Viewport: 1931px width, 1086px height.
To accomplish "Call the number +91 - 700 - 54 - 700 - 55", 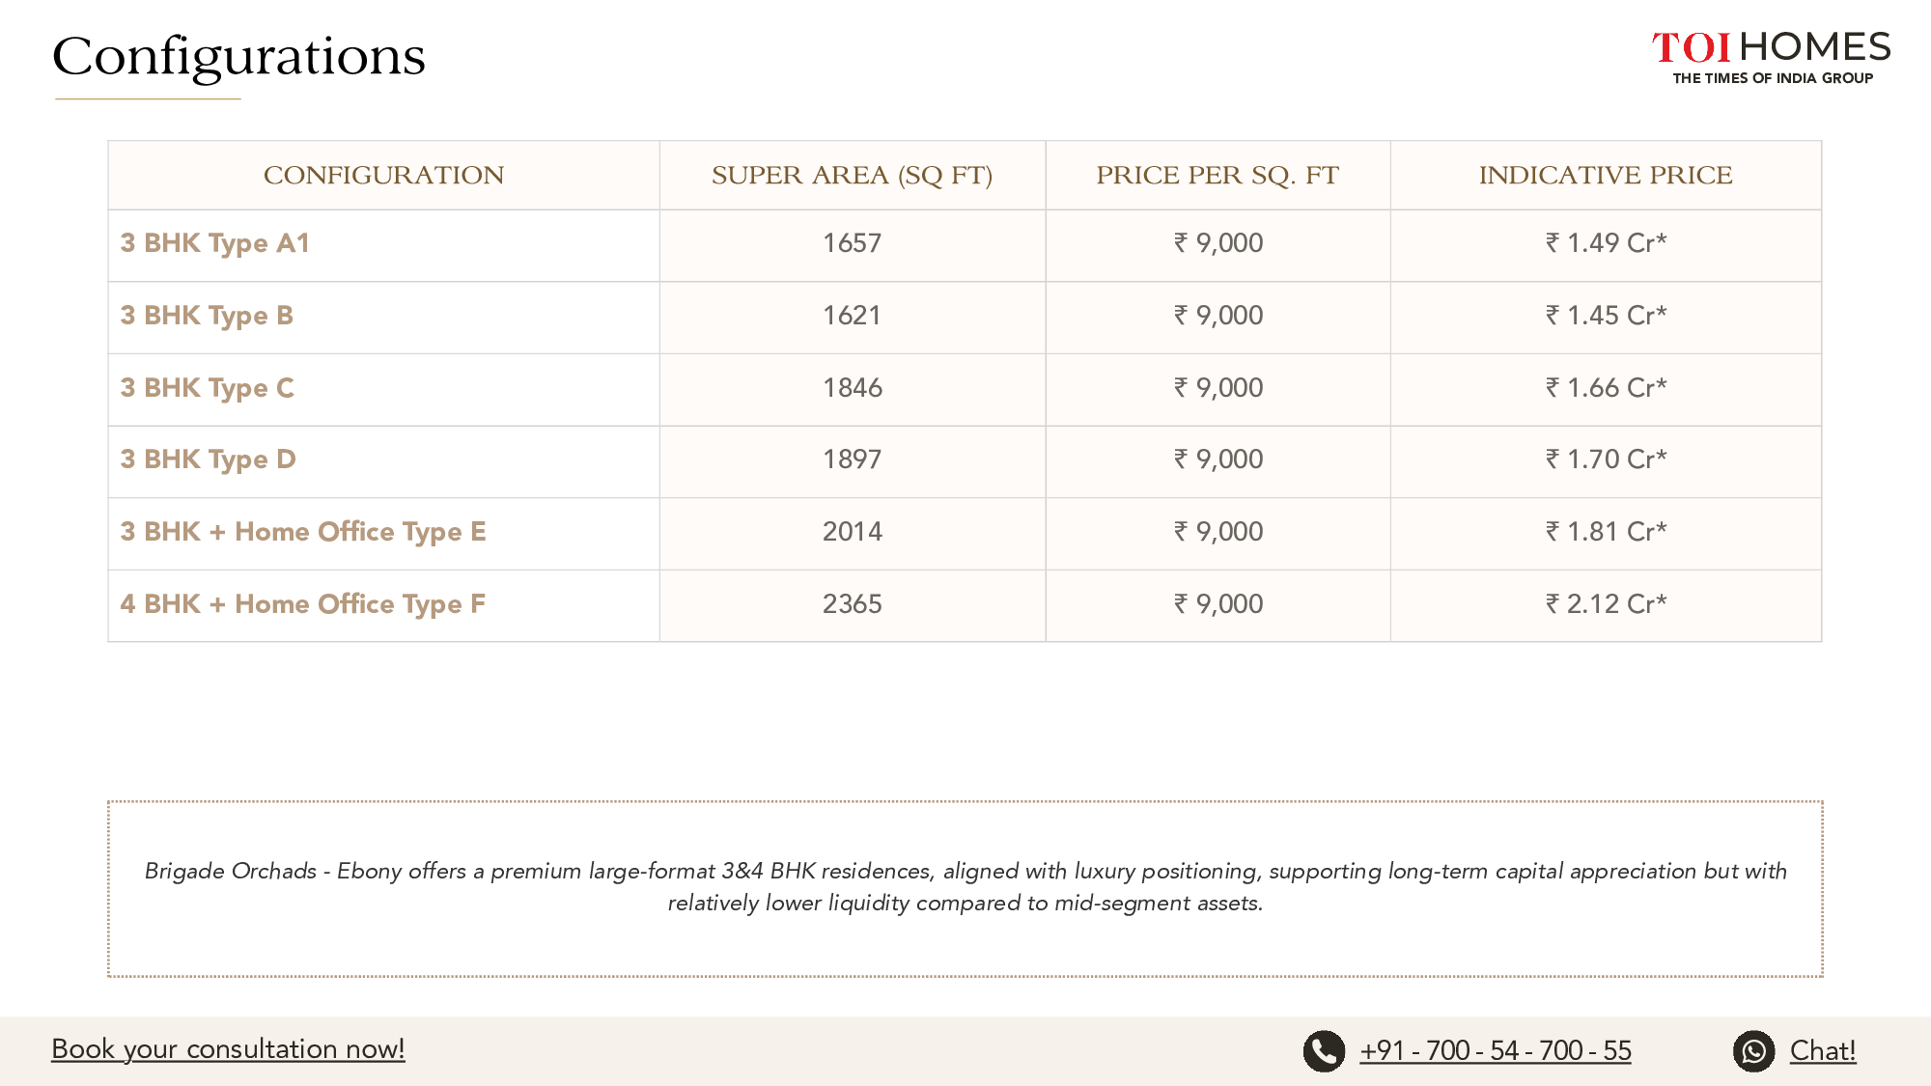I will click(x=1496, y=1050).
